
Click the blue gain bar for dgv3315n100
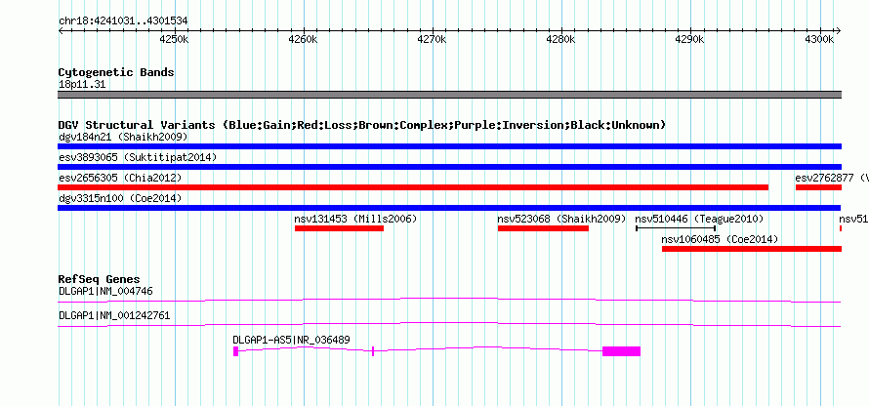pos(449,208)
